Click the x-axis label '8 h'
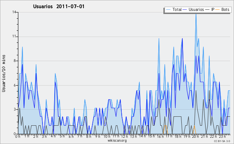The height and width of the screenshot is (144, 234). coord(89,137)
